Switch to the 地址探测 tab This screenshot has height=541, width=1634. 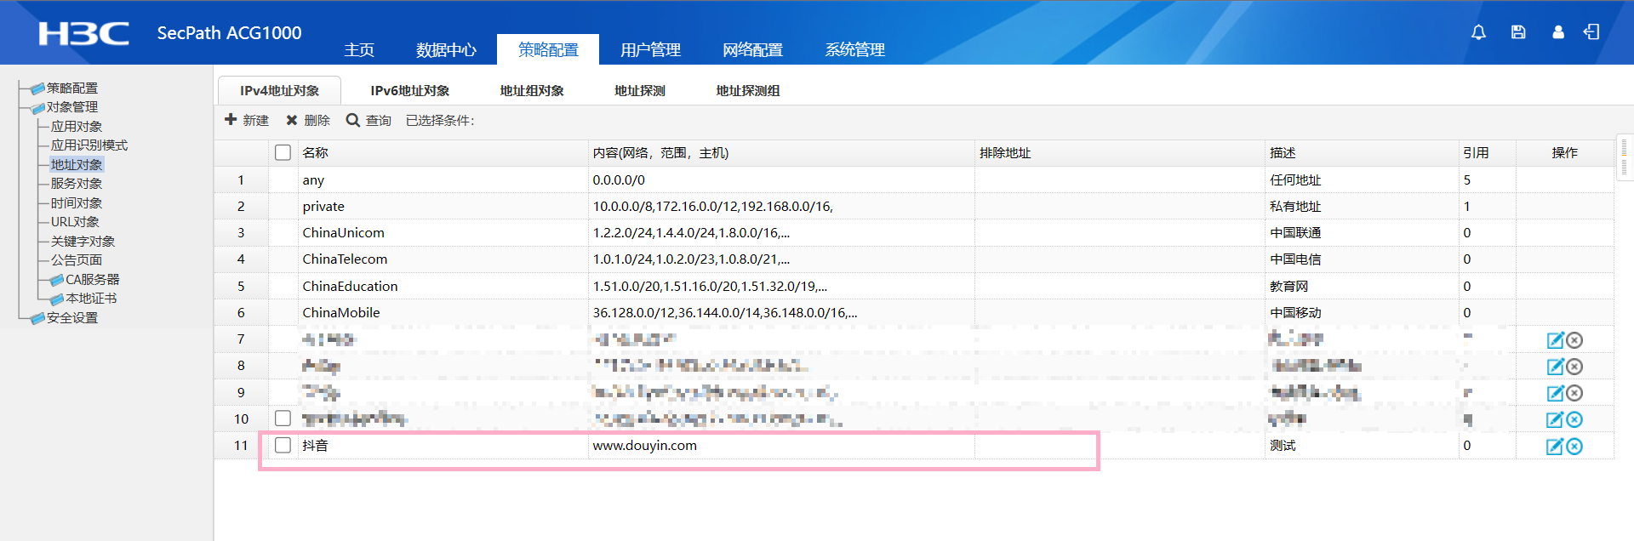click(640, 91)
